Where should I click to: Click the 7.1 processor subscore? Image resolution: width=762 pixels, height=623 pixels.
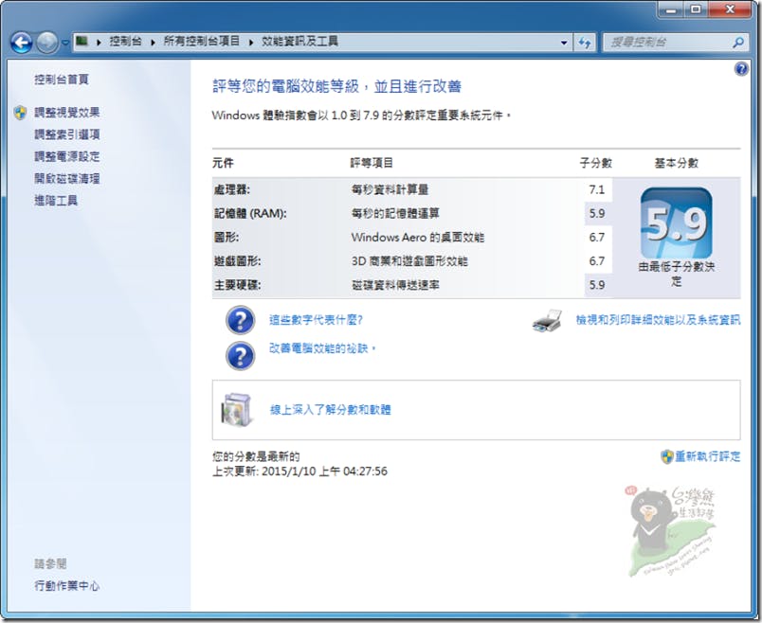click(597, 189)
